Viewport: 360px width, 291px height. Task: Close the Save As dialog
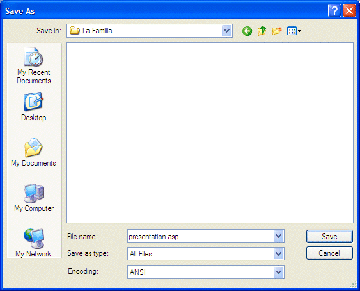click(x=349, y=11)
